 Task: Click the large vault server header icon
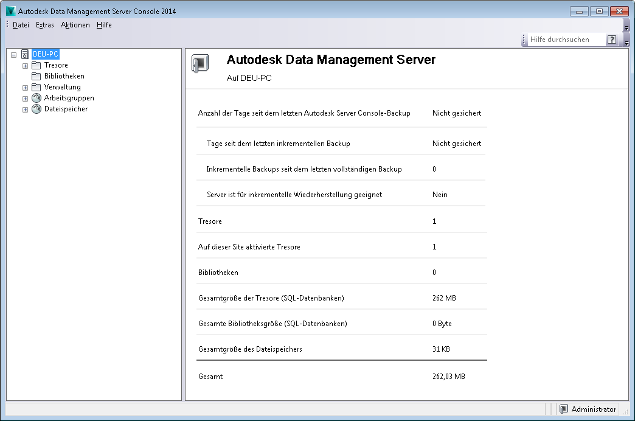(x=200, y=63)
